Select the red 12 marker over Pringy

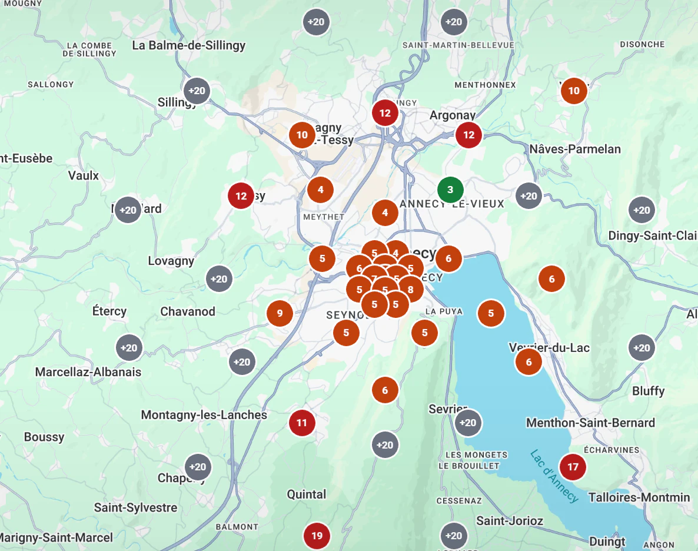pyautogui.click(x=385, y=113)
